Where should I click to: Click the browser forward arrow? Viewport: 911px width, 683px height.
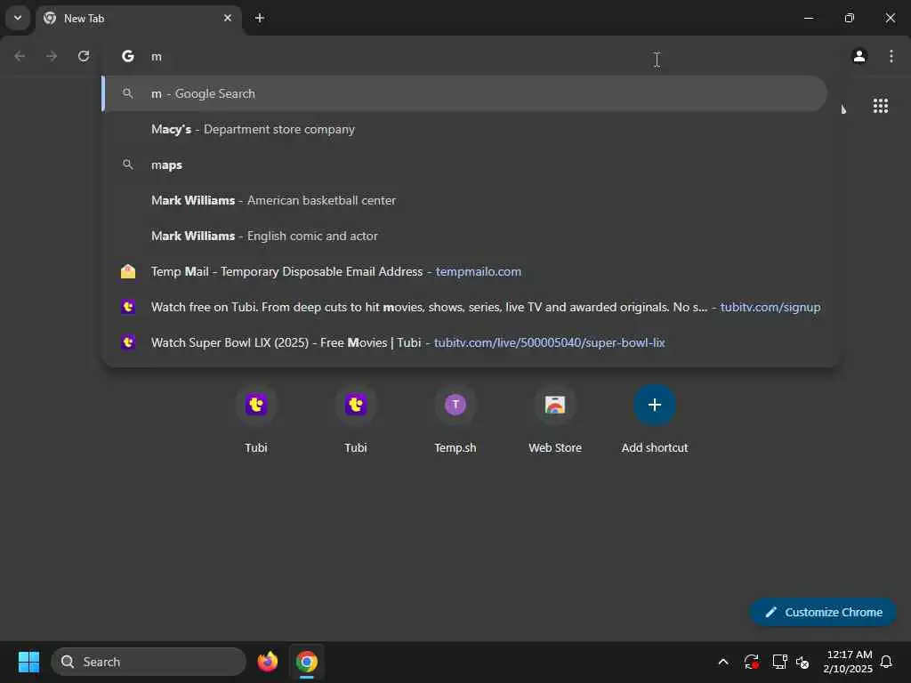(x=52, y=56)
